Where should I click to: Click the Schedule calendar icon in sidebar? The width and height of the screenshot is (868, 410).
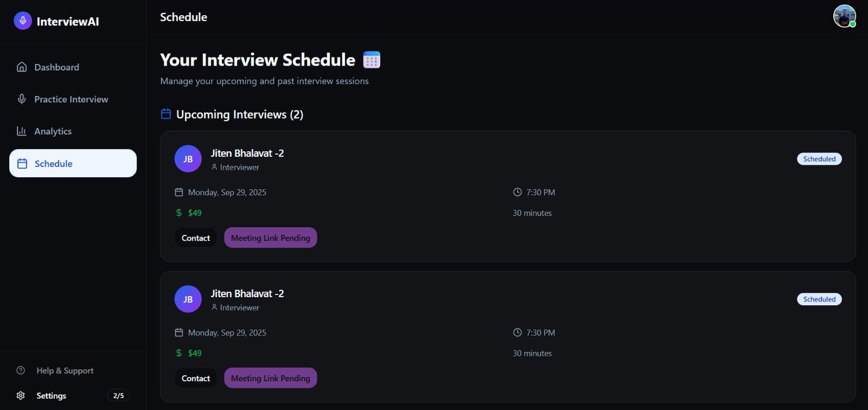point(22,163)
